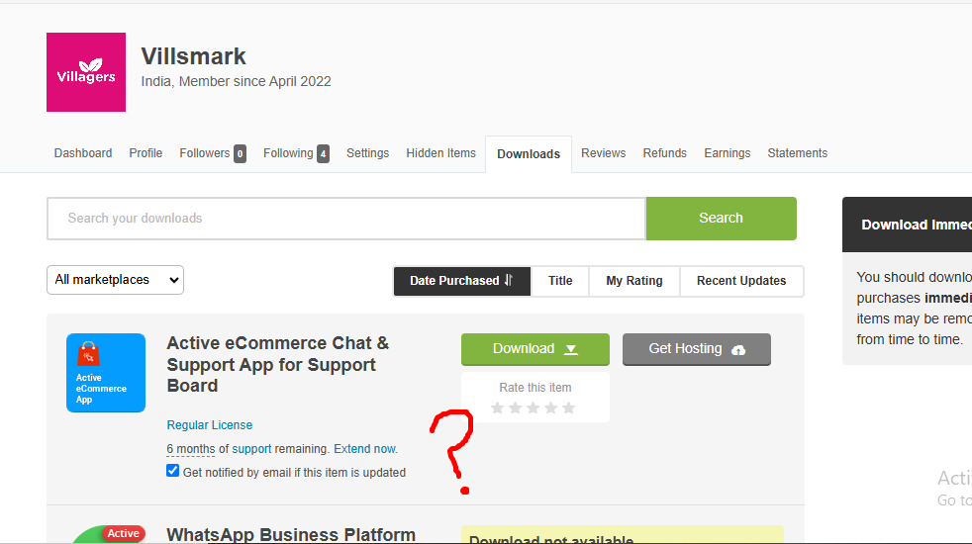The height and width of the screenshot is (544, 972).
Task: Open the Profile tab
Action: click(146, 153)
